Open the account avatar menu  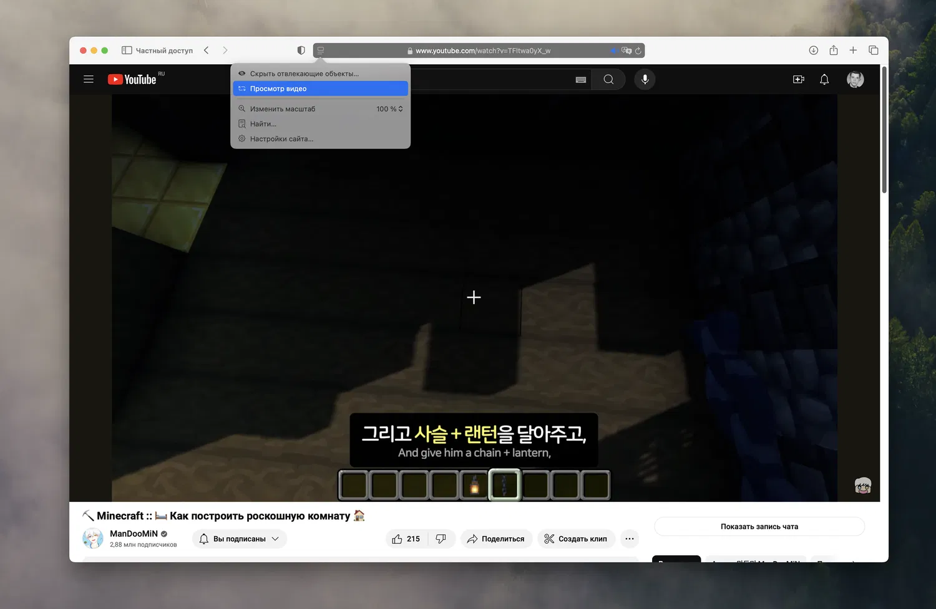[856, 79]
